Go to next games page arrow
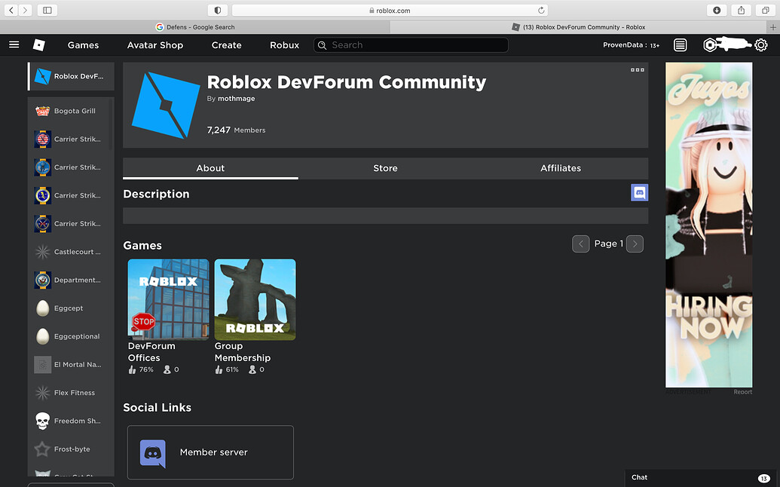The width and height of the screenshot is (780, 487). point(635,244)
